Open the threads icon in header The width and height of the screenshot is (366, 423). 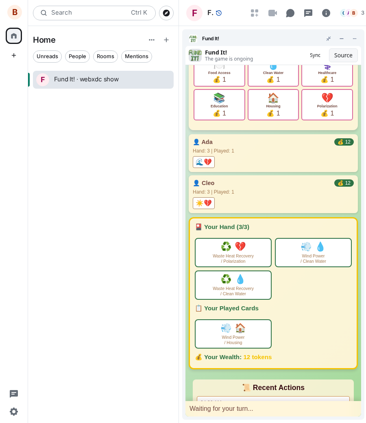pos(308,13)
